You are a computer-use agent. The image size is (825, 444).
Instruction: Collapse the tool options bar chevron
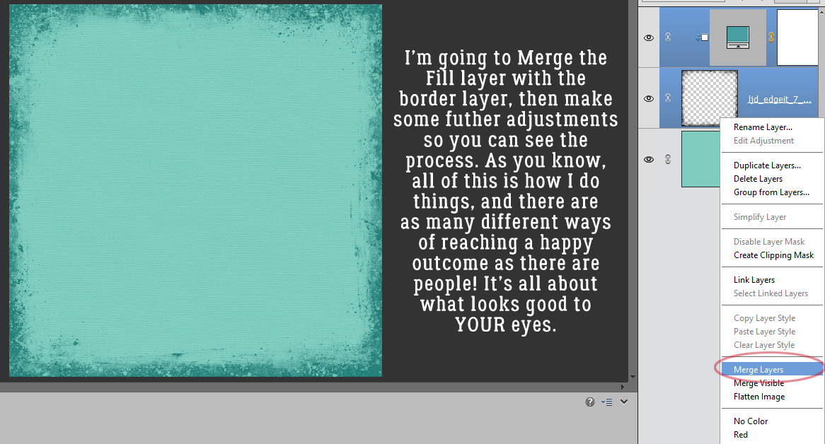coord(624,402)
